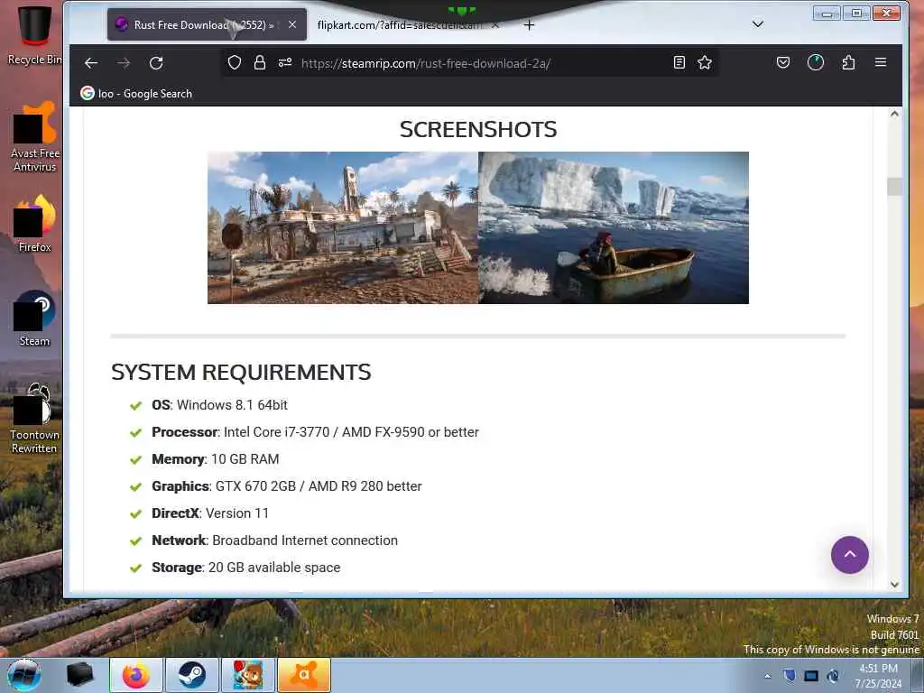Image resolution: width=924 pixels, height=693 pixels.
Task: Expand the list-all-tabs dropdown arrow
Action: [x=758, y=24]
